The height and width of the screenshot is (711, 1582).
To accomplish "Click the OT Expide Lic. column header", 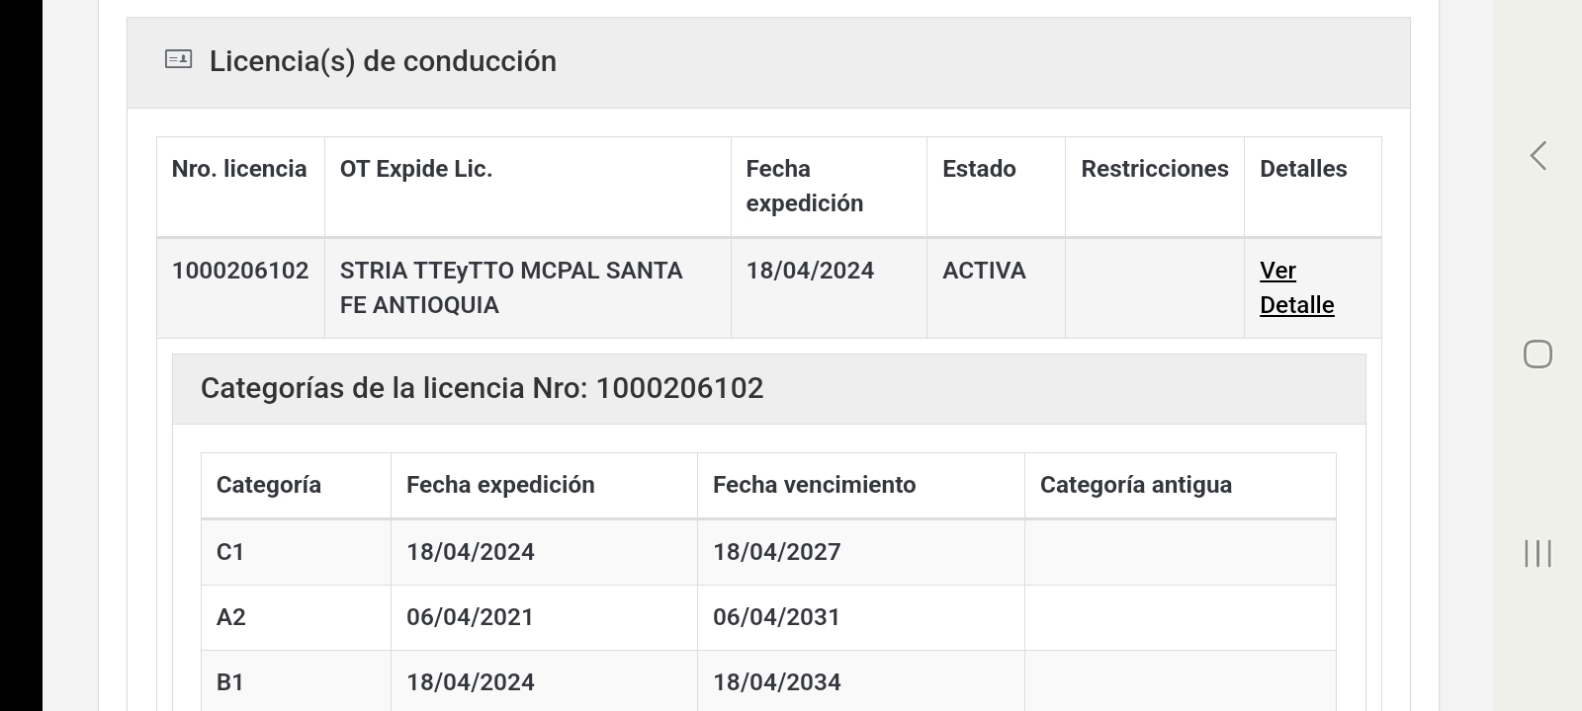I will (416, 169).
